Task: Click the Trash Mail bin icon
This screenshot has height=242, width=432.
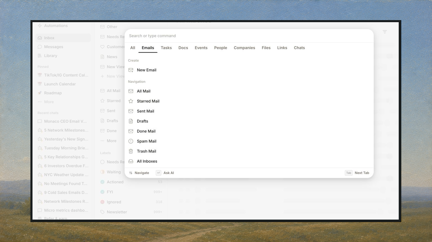Action: [x=131, y=151]
